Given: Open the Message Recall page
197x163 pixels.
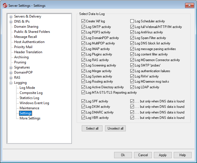Looking at the screenshot, I should pyautogui.click(x=26, y=37).
